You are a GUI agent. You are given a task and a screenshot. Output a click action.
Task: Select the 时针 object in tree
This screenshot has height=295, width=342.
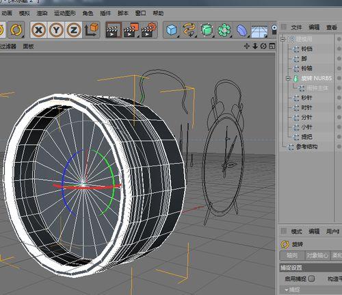(306, 107)
